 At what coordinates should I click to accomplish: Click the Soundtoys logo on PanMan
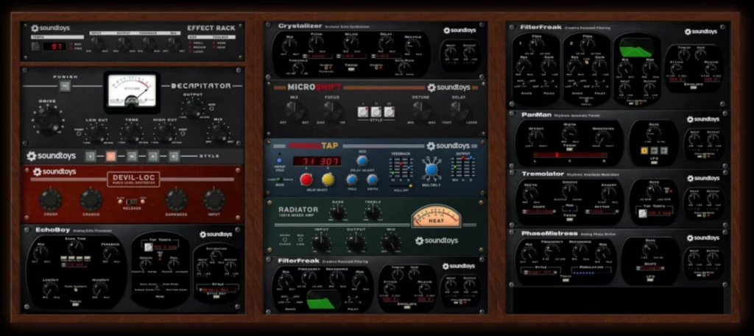[x=702, y=119]
